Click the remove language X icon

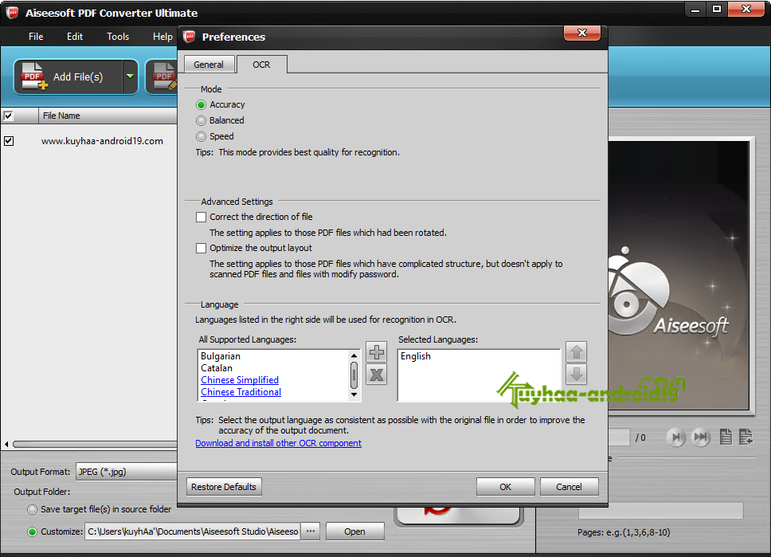tap(377, 375)
